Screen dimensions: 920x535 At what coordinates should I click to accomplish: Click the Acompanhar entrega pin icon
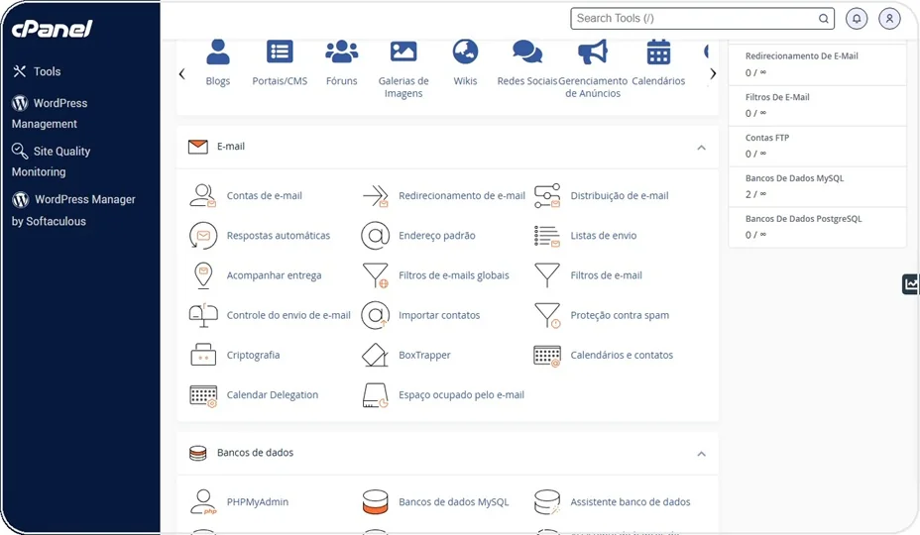click(203, 275)
